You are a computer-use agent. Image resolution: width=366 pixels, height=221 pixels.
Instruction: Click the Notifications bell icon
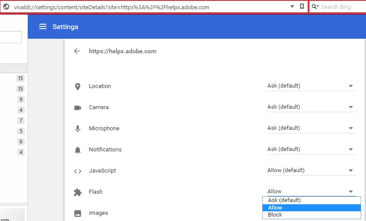(78, 150)
